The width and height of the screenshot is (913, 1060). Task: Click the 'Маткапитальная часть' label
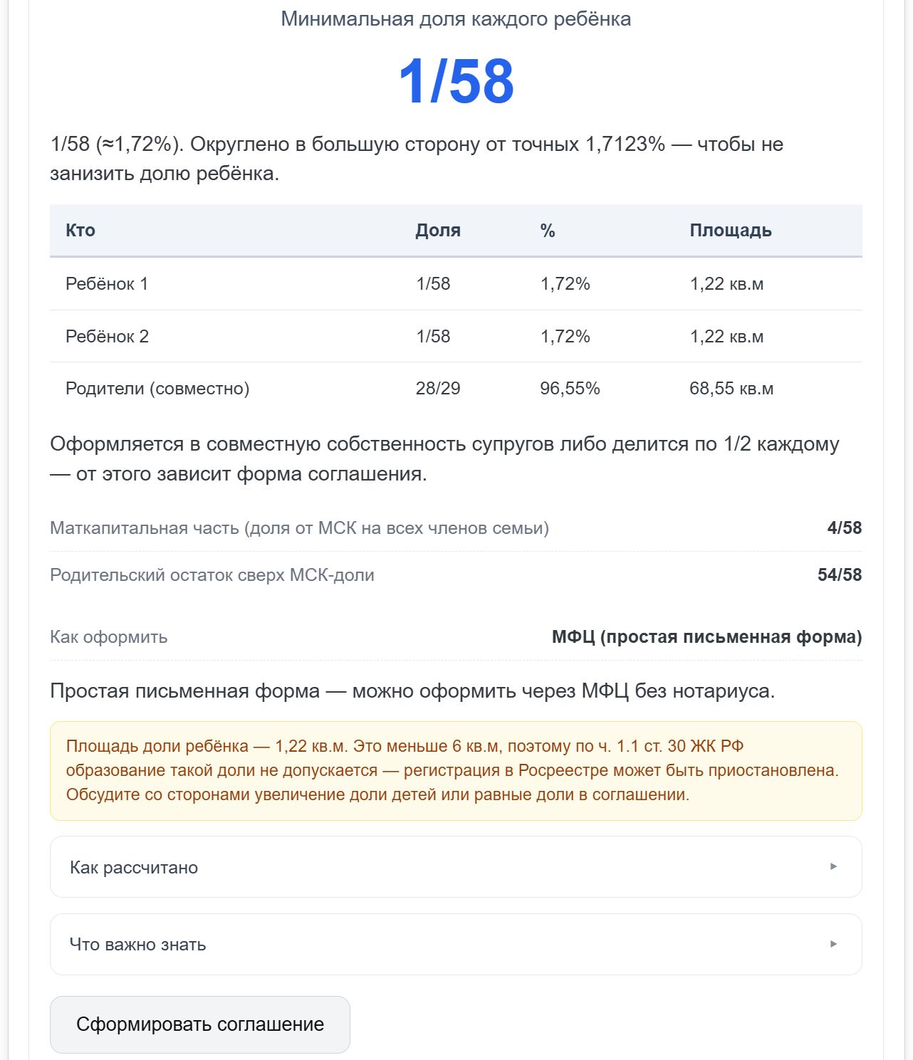coord(299,528)
